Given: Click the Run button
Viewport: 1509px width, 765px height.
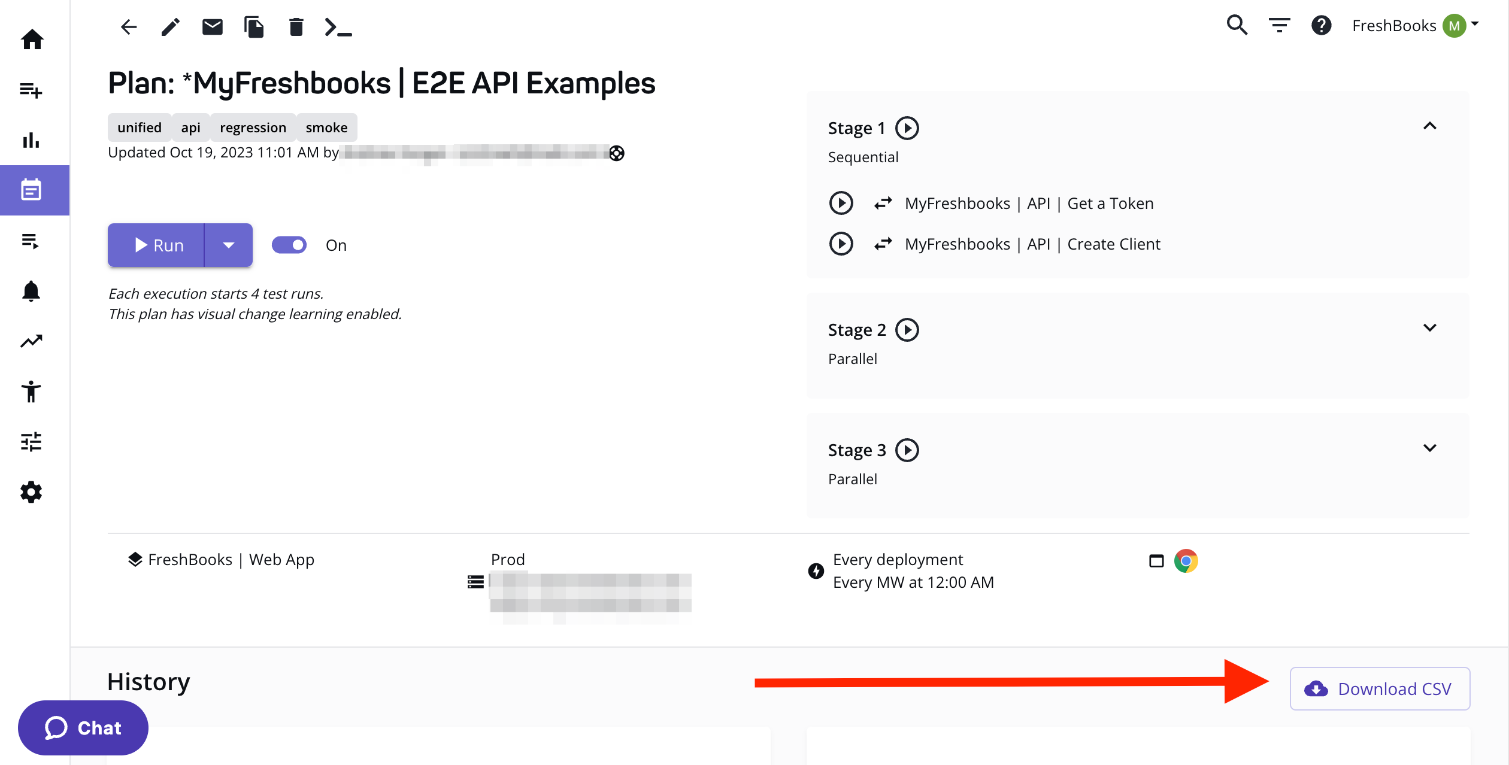Looking at the screenshot, I should (156, 245).
